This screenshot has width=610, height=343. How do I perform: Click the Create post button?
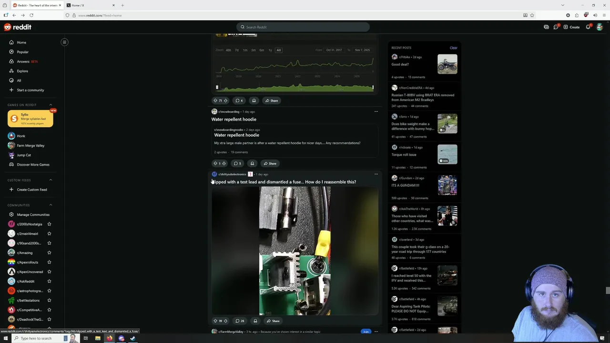(571, 27)
